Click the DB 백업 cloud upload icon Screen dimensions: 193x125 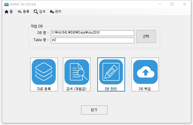145,72
